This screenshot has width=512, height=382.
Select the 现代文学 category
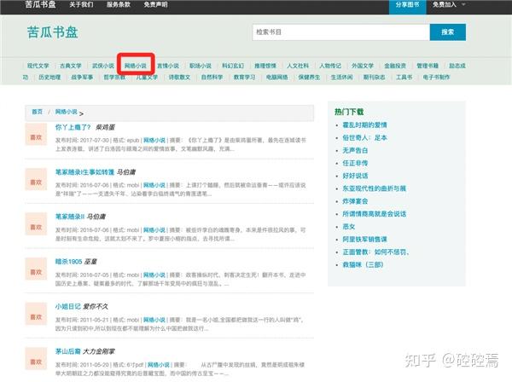(38, 66)
